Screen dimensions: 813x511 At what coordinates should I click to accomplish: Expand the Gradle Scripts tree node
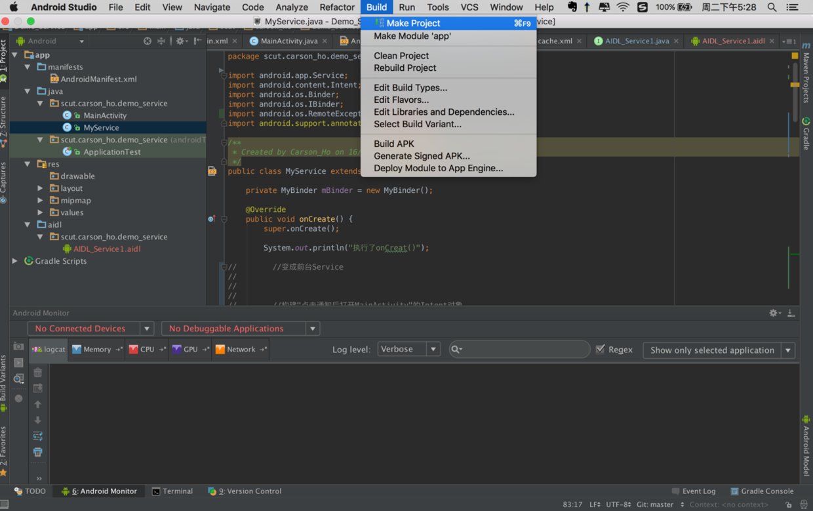[15, 261]
